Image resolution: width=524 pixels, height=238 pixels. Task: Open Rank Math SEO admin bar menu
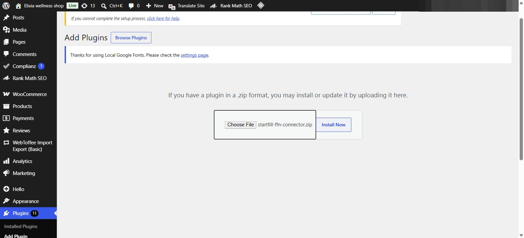tap(231, 6)
